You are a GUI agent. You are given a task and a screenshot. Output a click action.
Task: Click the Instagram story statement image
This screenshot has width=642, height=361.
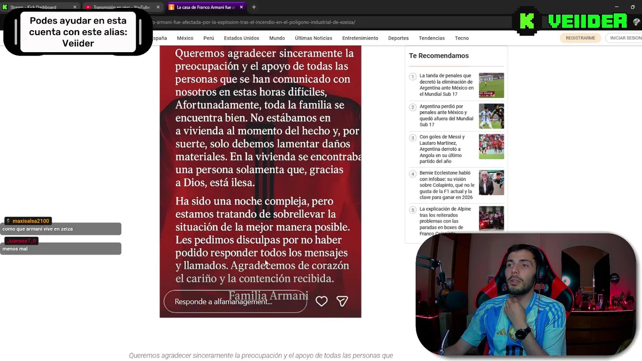(x=260, y=182)
